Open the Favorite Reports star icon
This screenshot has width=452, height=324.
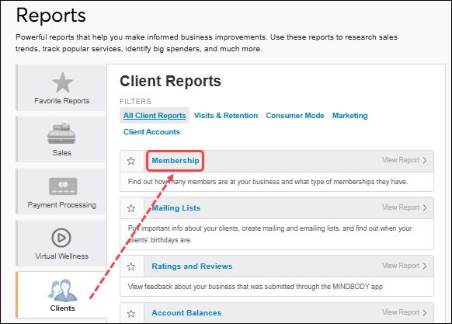coord(63,82)
